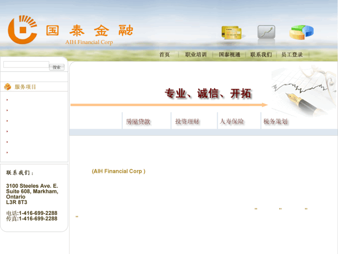Click the 专业、诚信、开拓 slogan banner
This screenshot has height=254, width=338.
pos(208,93)
